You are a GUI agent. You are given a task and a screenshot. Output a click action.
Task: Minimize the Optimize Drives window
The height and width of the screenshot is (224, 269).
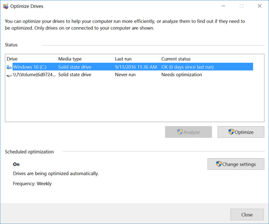click(x=221, y=6)
